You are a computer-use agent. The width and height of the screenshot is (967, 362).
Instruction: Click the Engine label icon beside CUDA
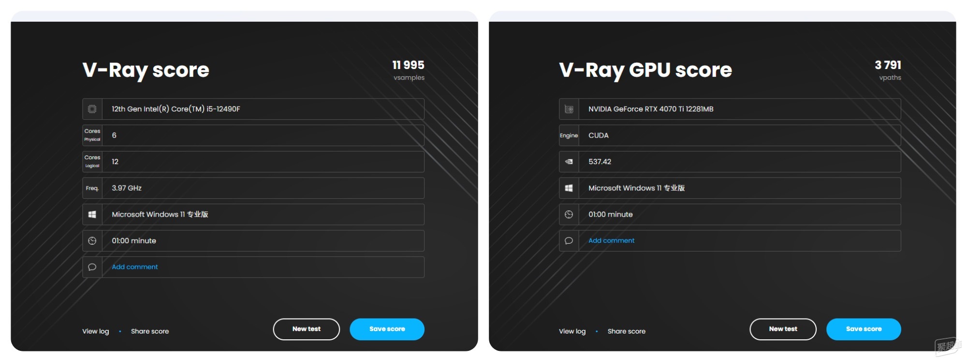[x=569, y=136]
